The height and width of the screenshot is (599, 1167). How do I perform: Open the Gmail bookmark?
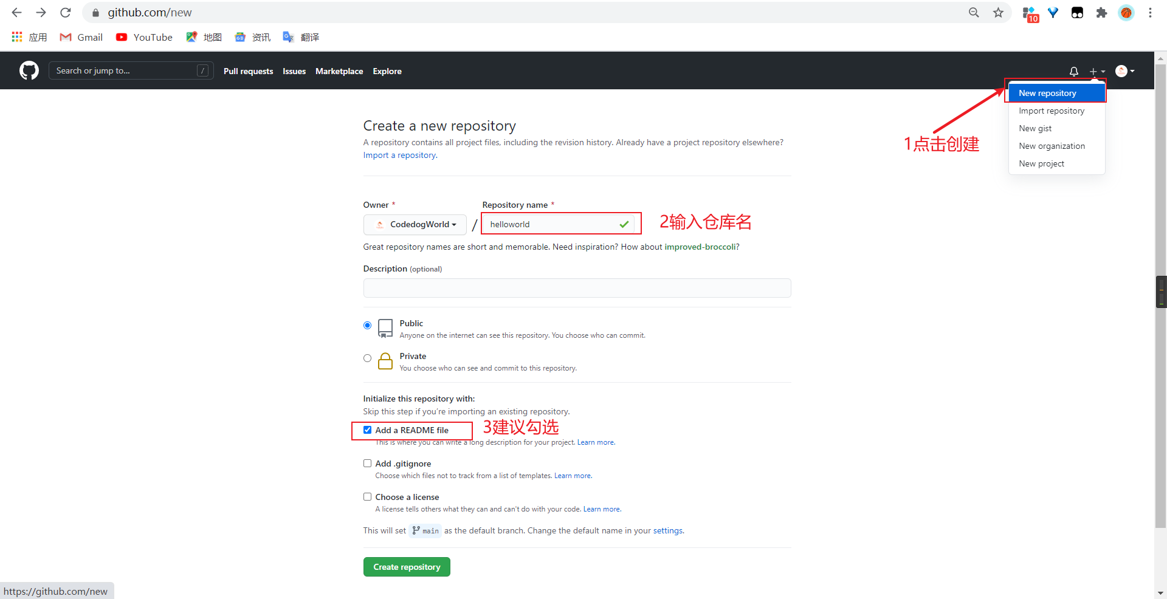[x=81, y=38]
